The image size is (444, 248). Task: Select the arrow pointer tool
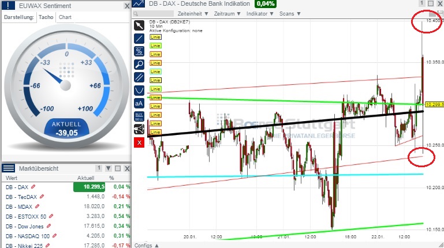tap(139, 25)
